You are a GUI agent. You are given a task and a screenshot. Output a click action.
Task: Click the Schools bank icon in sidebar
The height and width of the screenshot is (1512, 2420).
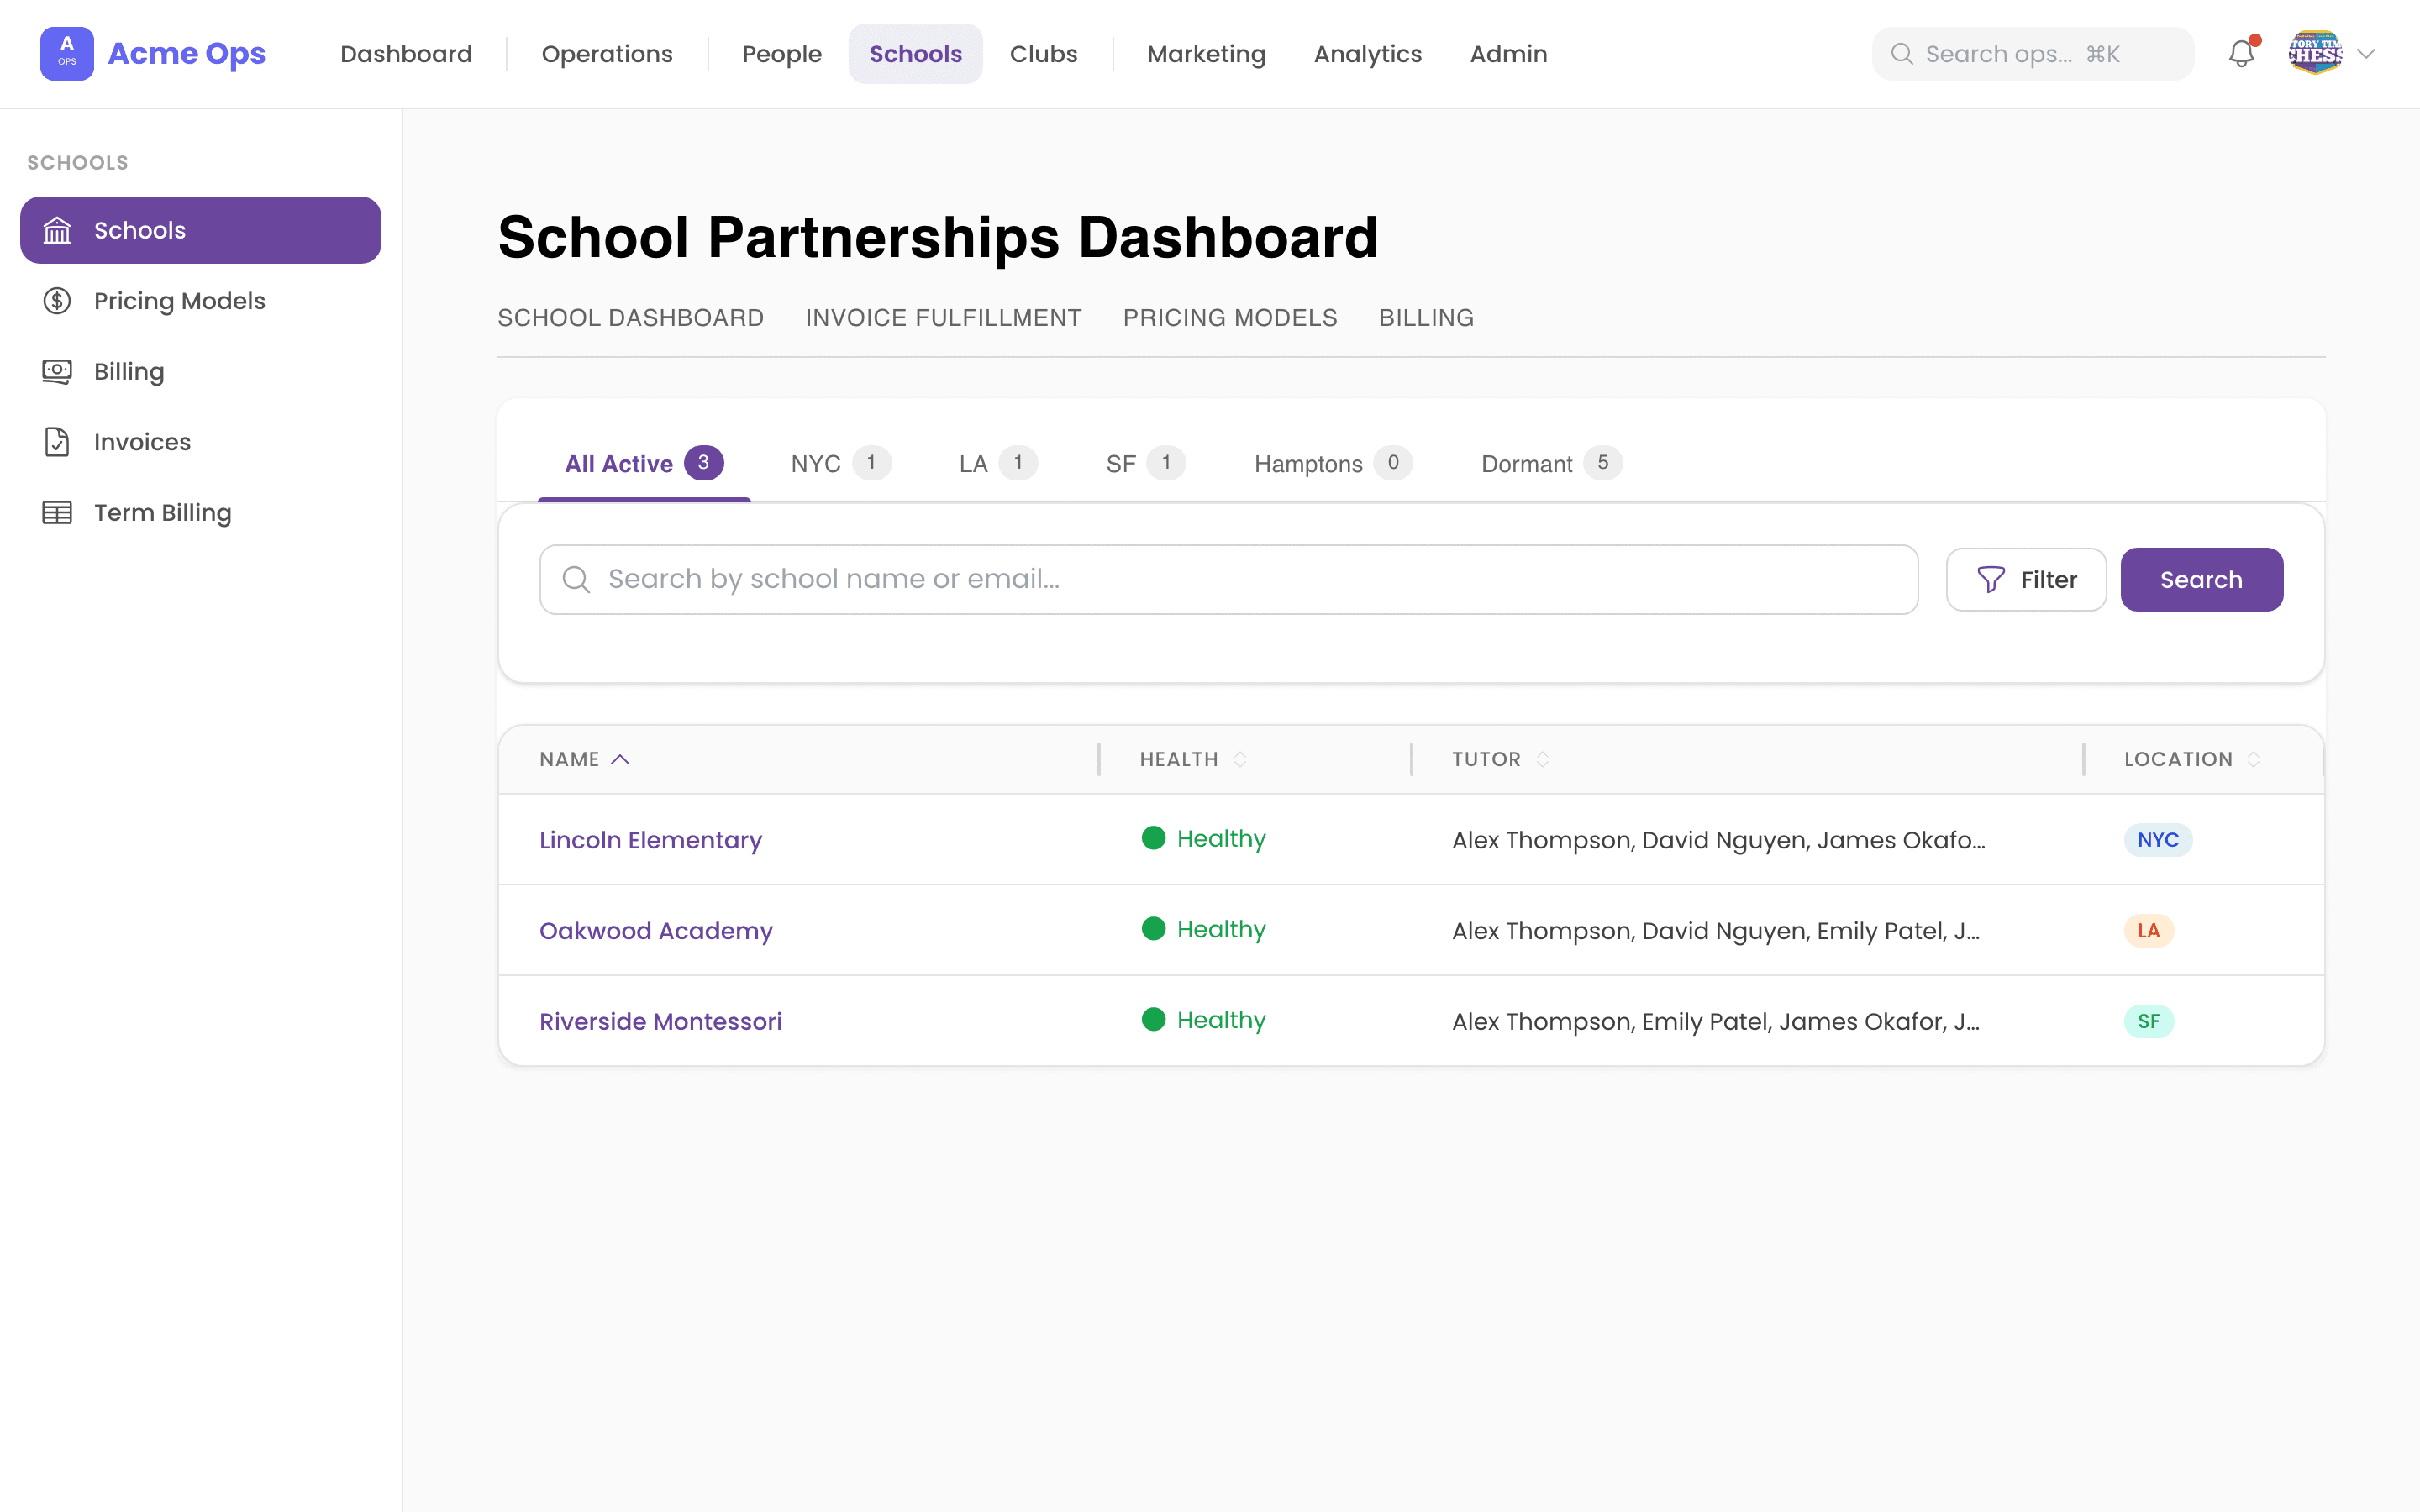point(57,230)
